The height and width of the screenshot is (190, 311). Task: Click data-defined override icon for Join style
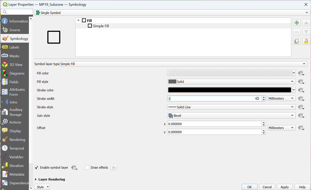[301, 116]
